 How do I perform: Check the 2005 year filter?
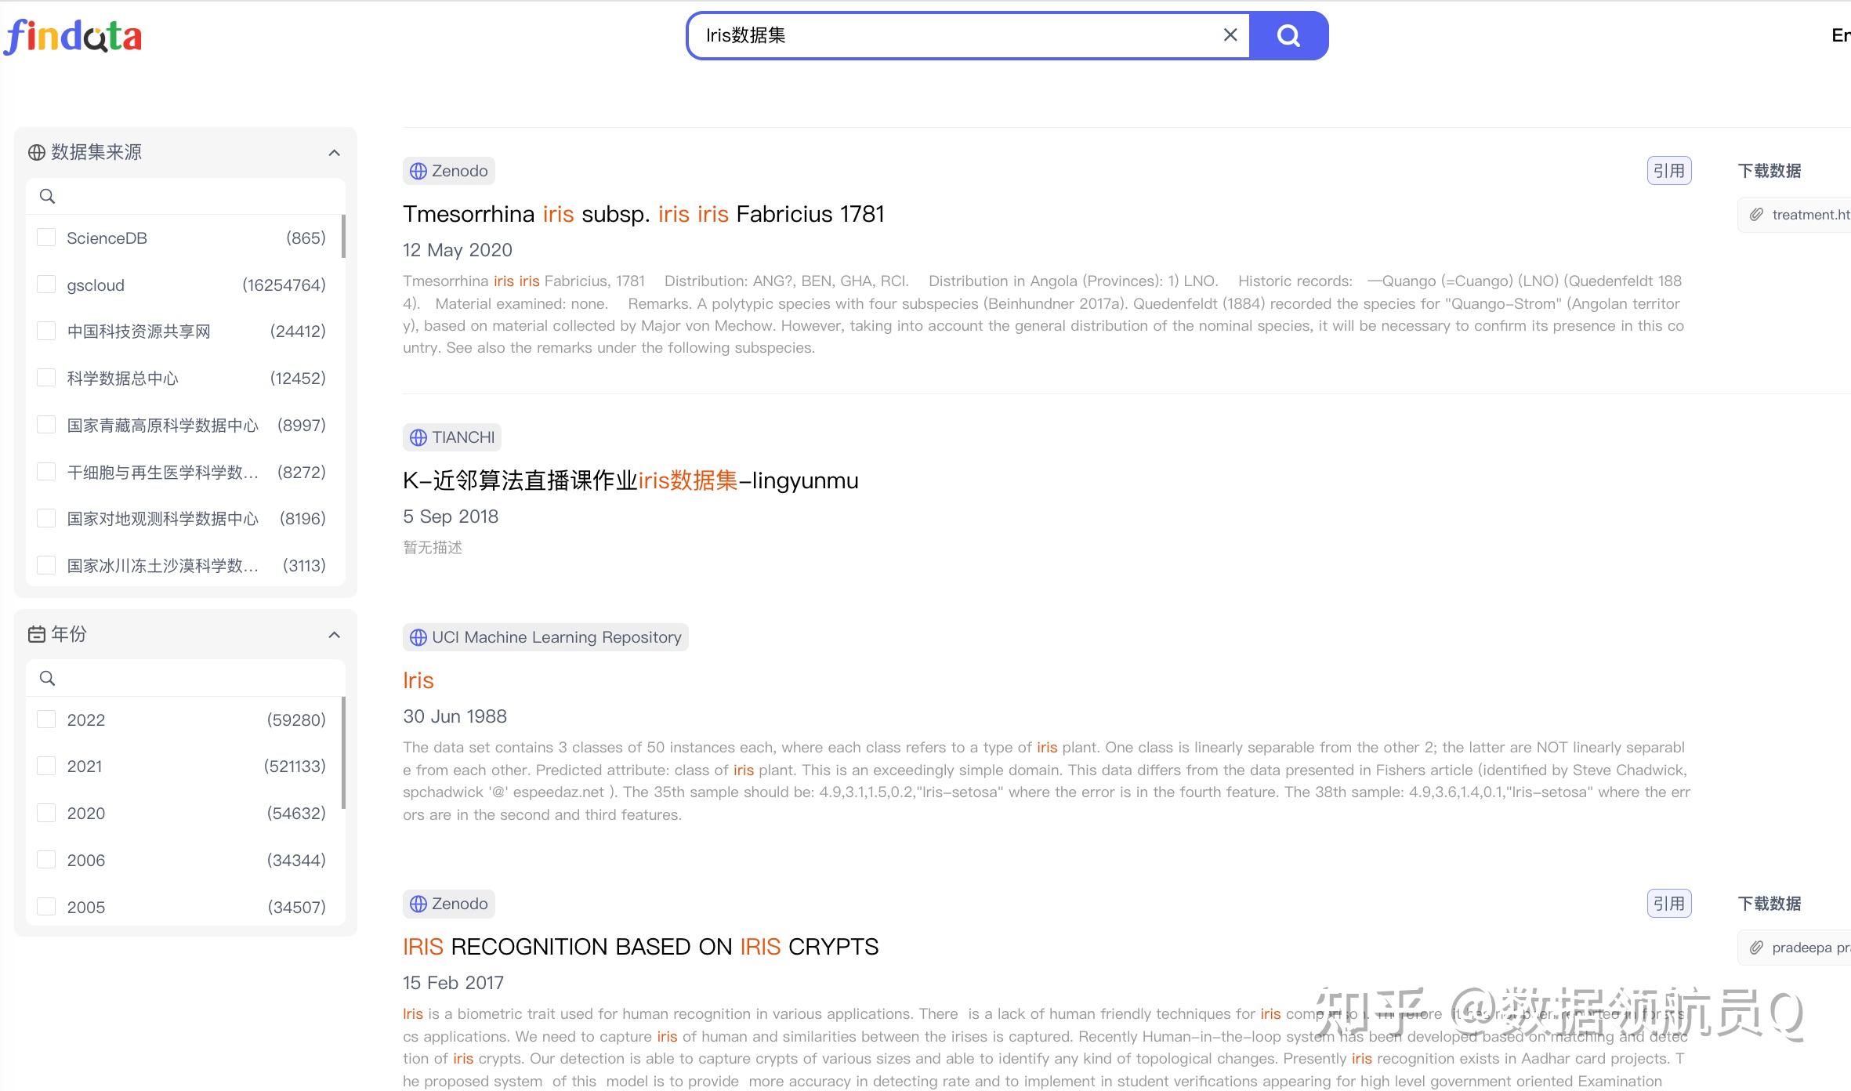tap(45, 906)
